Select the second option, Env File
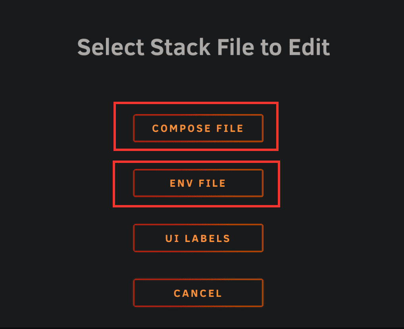404x329 pixels. (x=198, y=183)
